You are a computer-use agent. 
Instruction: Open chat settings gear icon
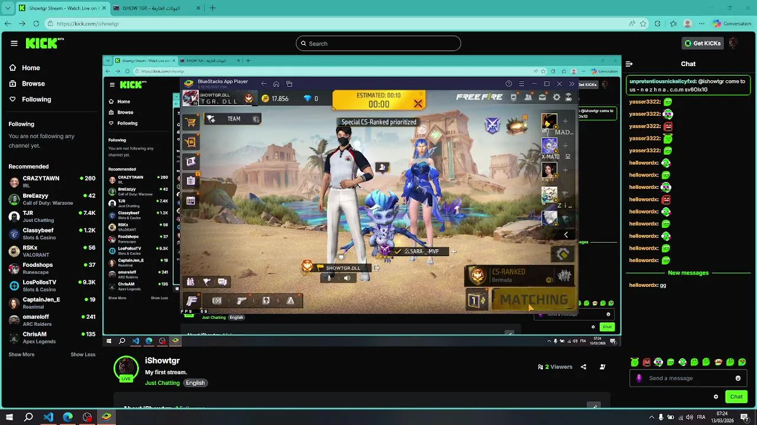tap(716, 397)
